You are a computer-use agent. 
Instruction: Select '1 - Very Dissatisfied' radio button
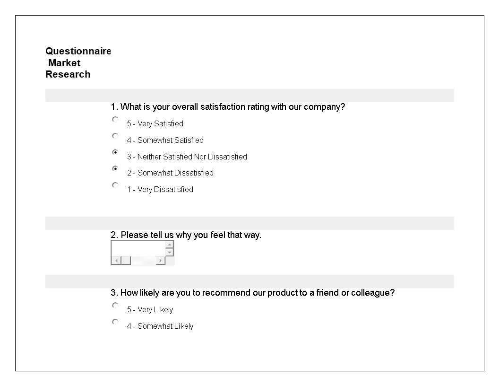click(x=115, y=185)
